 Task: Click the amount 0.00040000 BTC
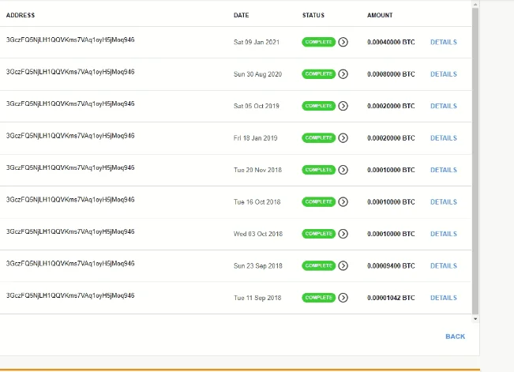[391, 42]
